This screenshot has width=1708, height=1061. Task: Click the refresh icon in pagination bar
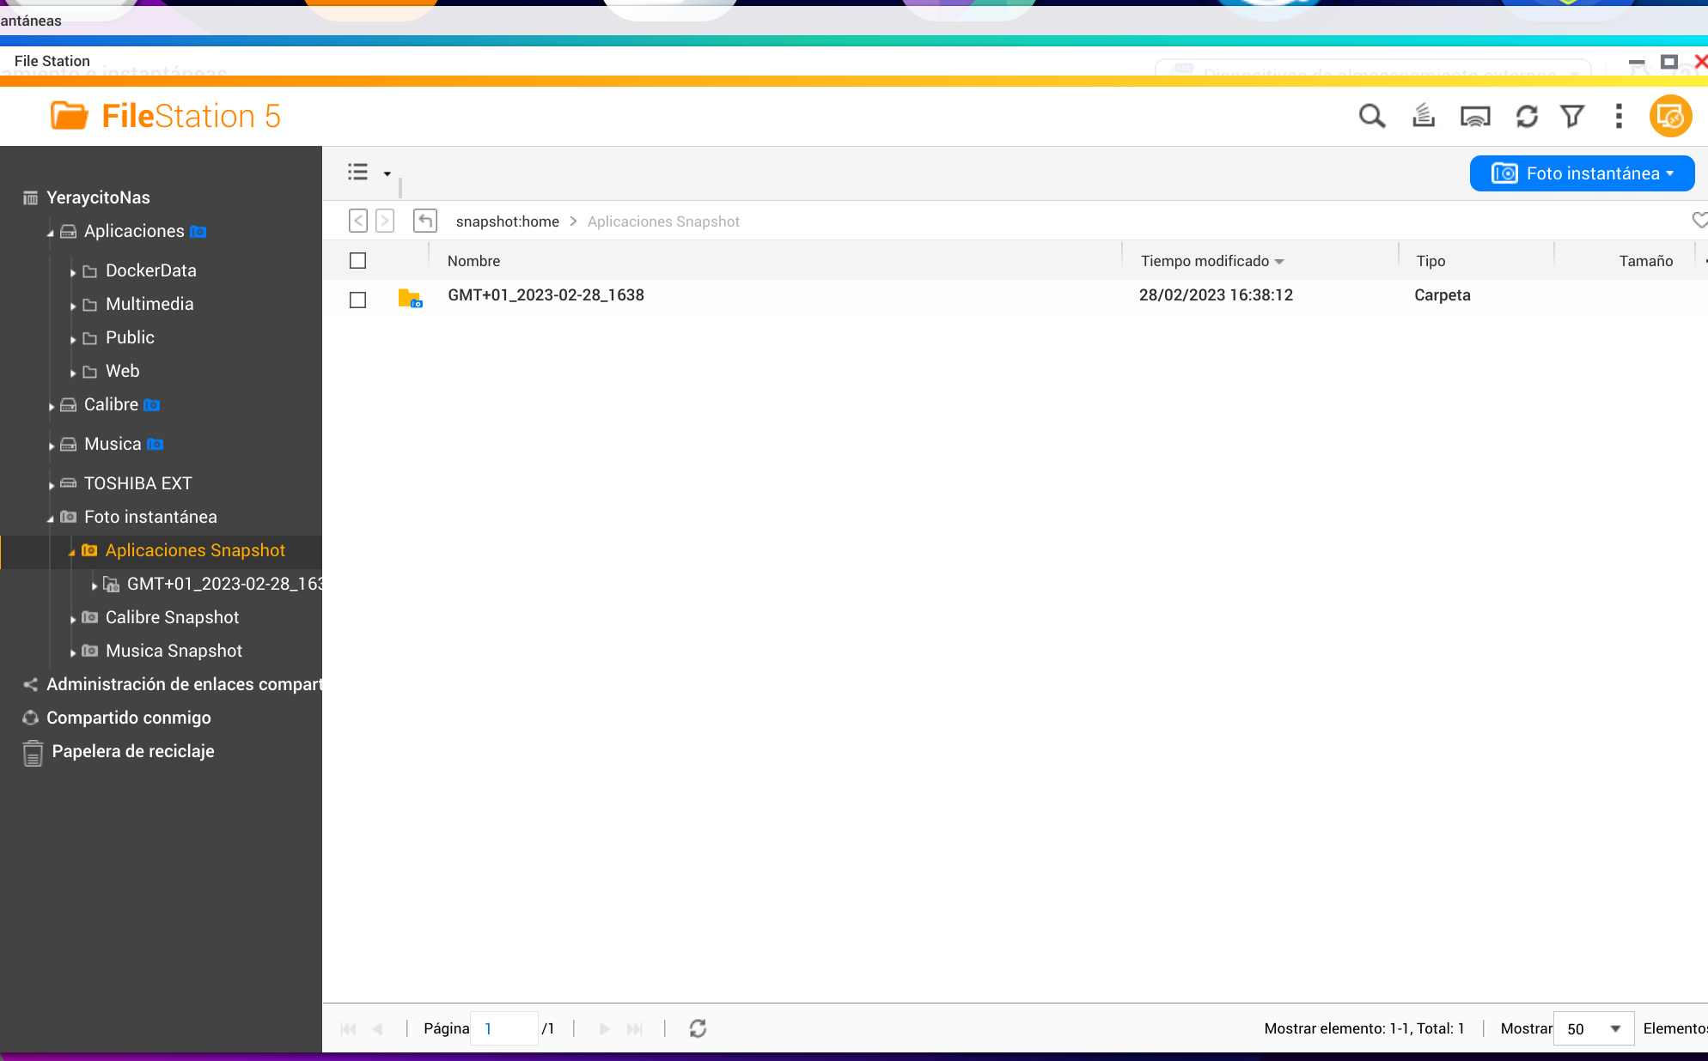click(698, 1028)
